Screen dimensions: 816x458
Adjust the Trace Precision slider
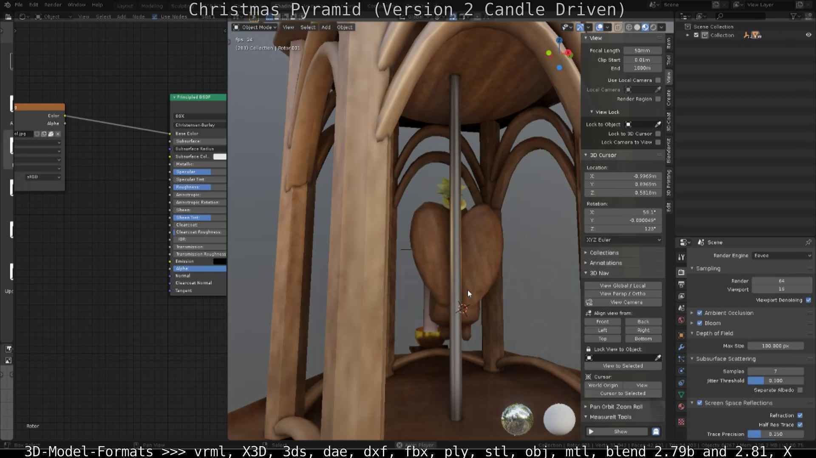coord(776,434)
